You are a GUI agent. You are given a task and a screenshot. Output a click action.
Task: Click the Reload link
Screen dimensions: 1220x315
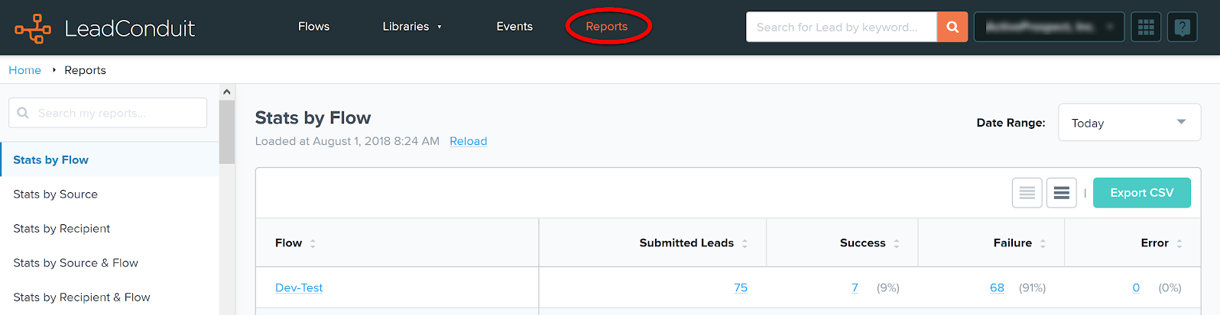(468, 141)
